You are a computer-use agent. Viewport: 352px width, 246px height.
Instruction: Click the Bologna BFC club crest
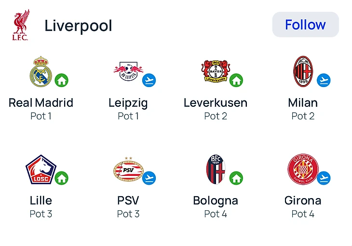pos(216,169)
